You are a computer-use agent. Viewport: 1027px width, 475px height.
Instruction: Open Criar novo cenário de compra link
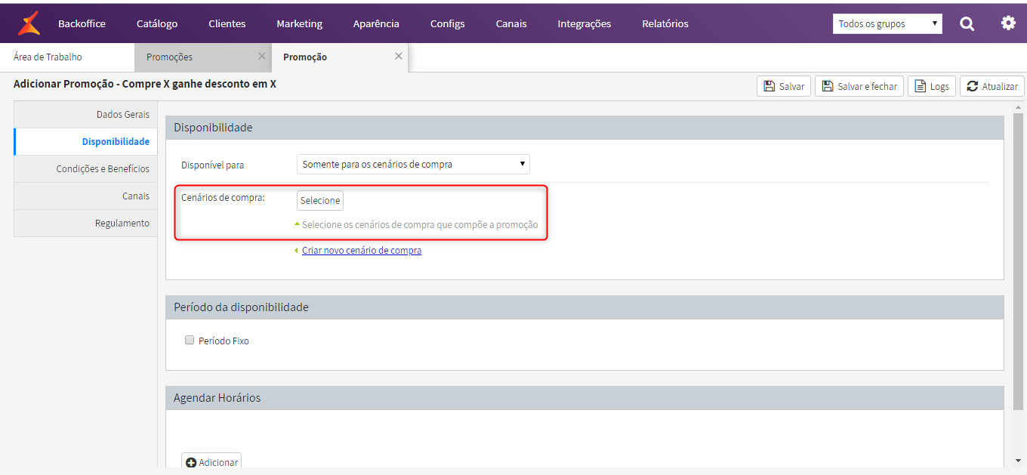pyautogui.click(x=362, y=251)
